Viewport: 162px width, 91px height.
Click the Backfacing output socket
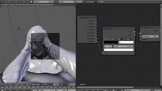coord(96,38)
